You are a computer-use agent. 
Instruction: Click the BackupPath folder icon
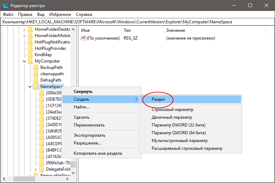36,67
